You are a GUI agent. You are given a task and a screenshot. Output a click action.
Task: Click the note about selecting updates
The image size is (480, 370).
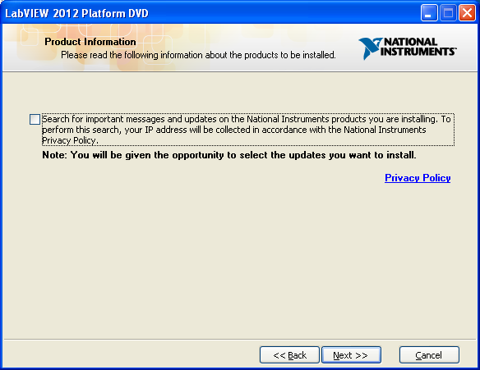(229, 155)
